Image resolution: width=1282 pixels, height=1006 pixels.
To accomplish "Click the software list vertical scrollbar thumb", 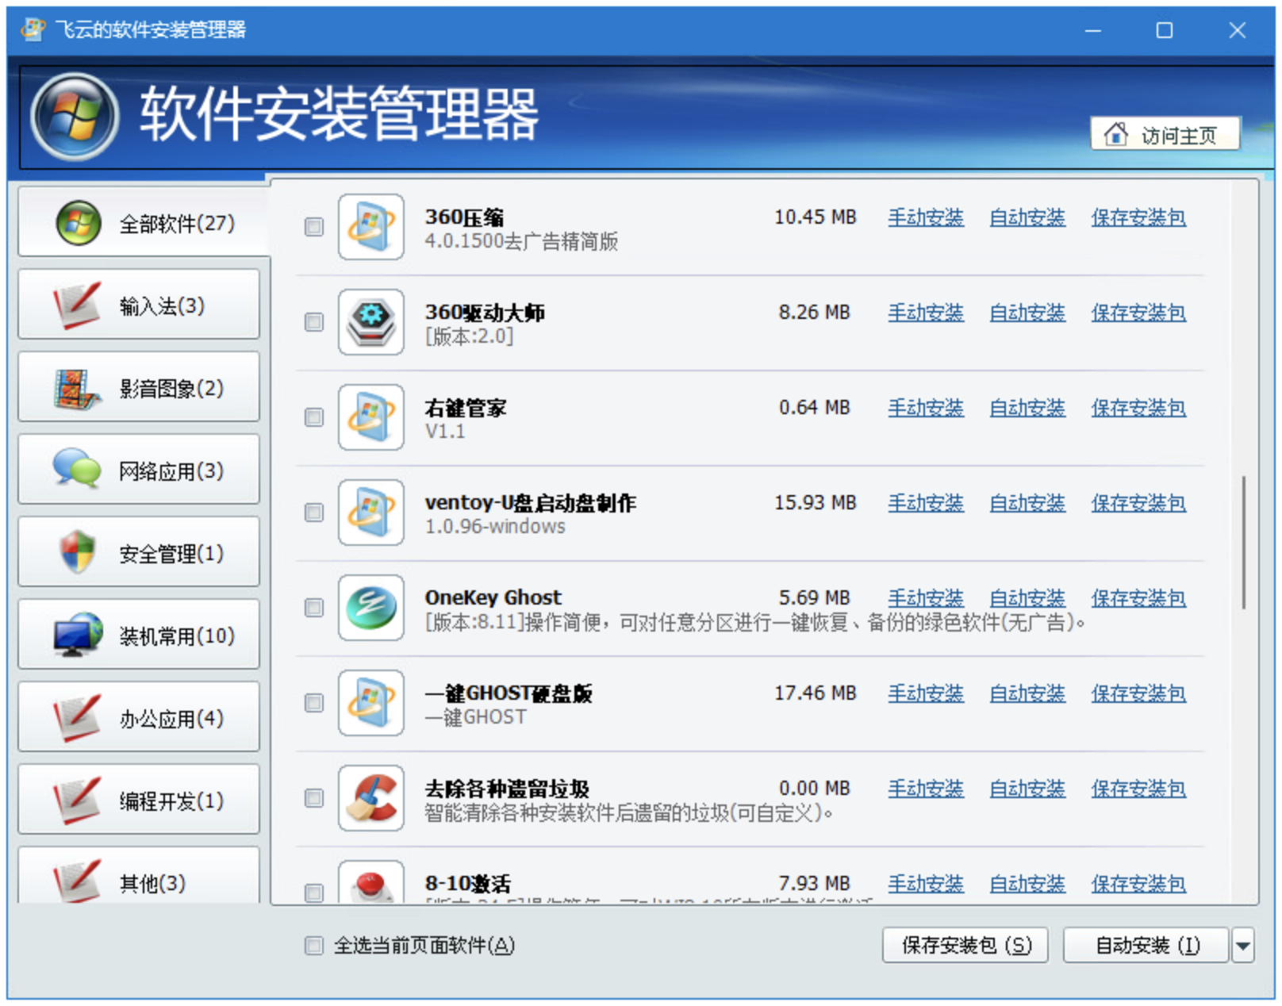I will click(1243, 543).
